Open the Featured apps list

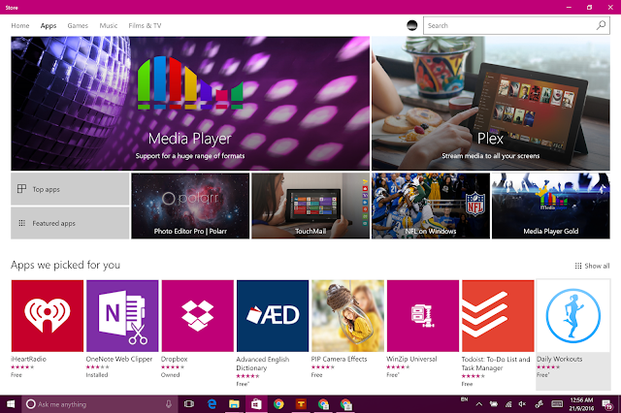[70, 223]
